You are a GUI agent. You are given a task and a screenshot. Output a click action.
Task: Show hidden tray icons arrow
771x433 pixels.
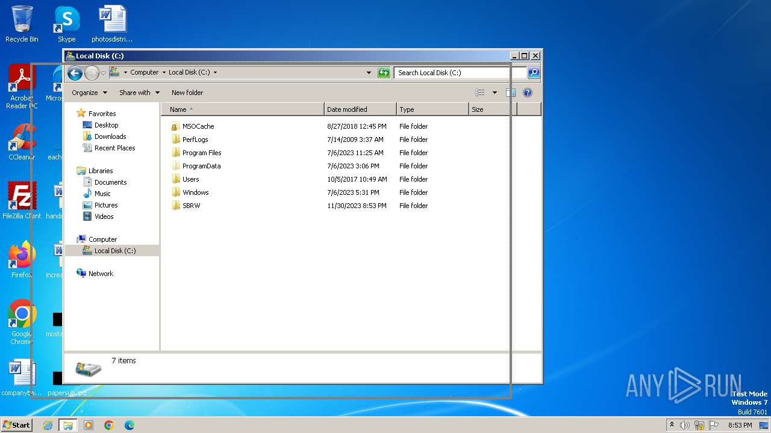click(x=672, y=425)
